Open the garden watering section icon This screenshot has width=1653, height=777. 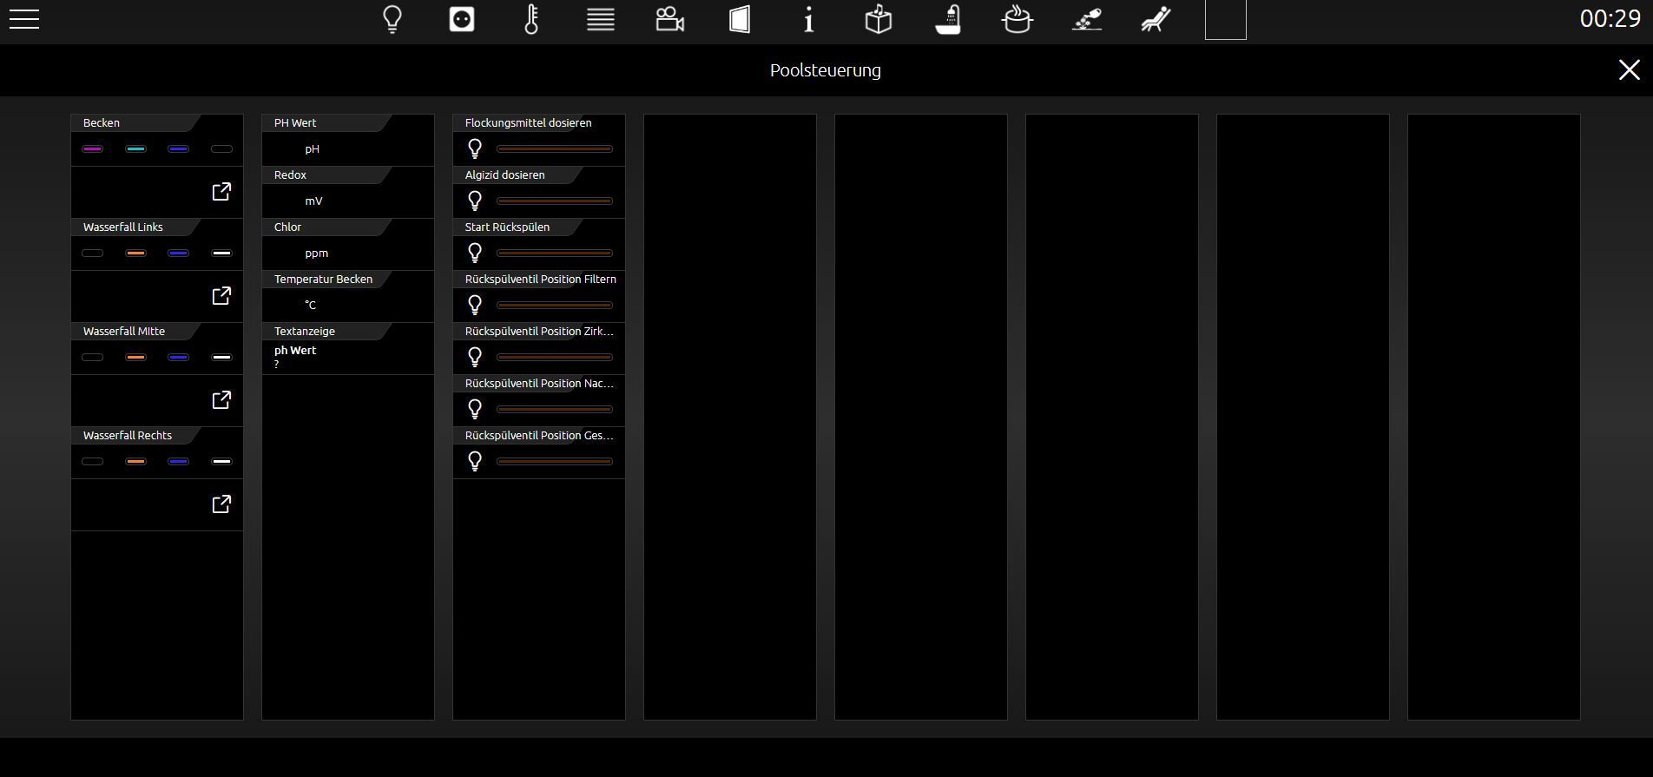pyautogui.click(x=1087, y=19)
